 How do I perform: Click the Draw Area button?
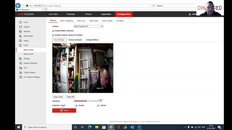point(58,97)
